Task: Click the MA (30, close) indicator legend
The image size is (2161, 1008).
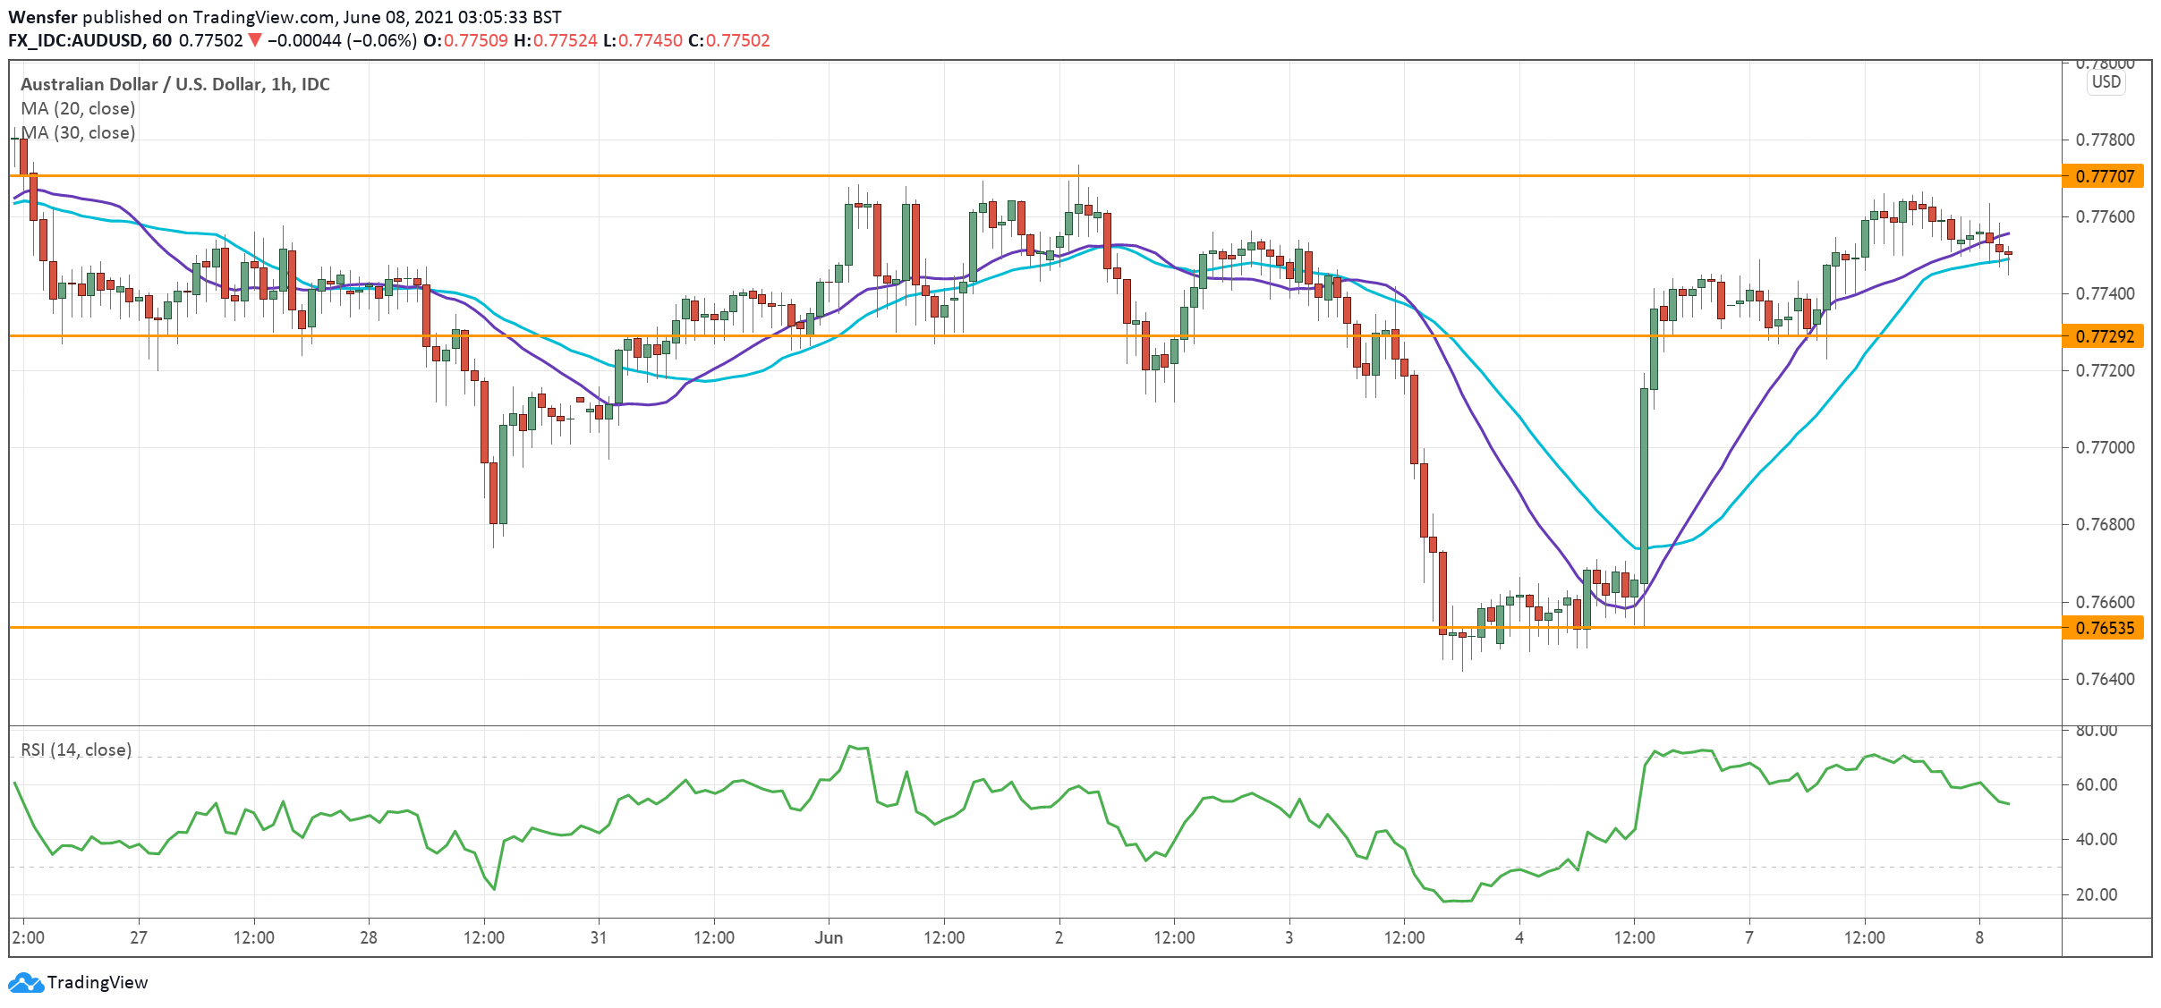Action: [x=78, y=132]
